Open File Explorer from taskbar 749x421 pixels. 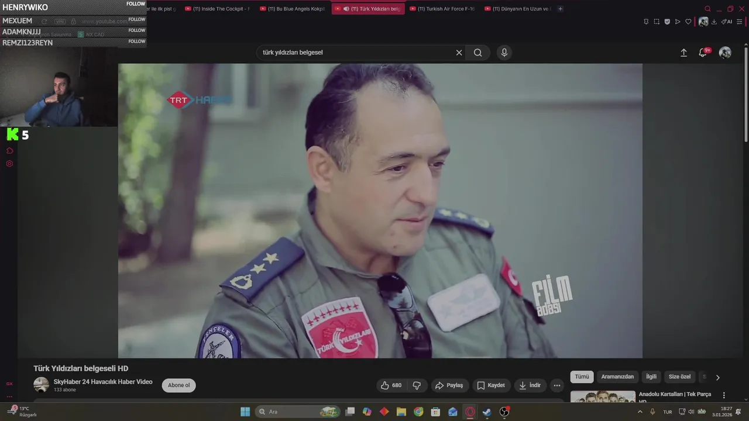click(x=401, y=412)
